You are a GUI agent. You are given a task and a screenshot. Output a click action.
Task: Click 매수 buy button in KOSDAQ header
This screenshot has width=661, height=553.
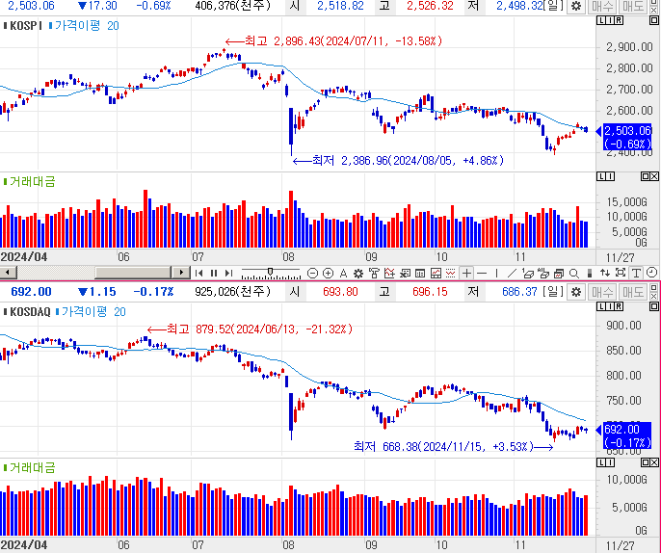tap(602, 292)
